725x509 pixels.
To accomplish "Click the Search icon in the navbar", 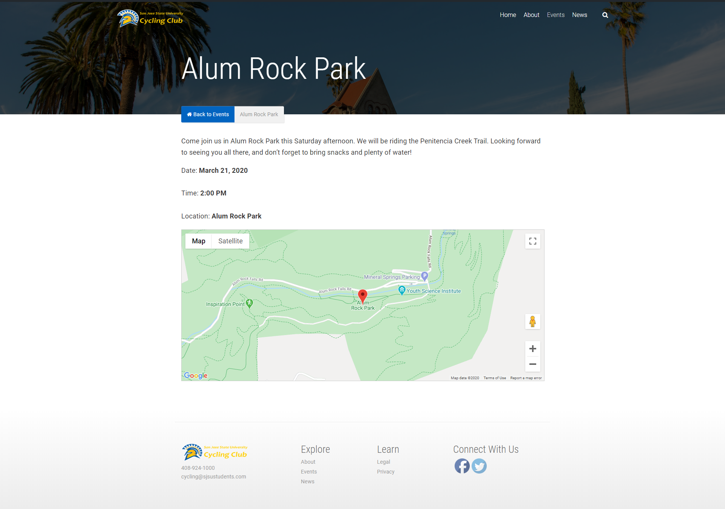I will [x=605, y=15].
